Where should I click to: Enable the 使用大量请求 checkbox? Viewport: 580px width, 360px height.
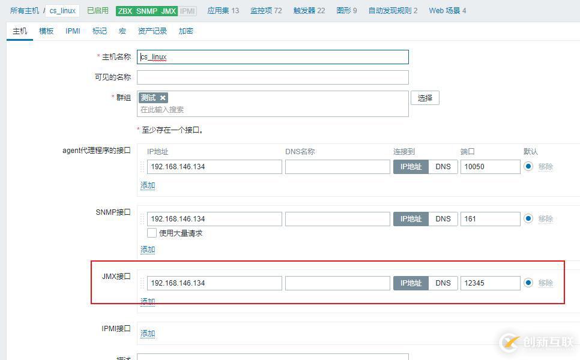coord(153,233)
